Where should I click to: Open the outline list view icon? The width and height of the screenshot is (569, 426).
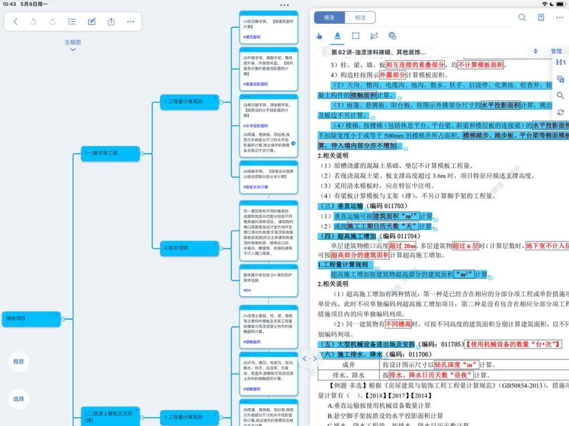[72, 22]
